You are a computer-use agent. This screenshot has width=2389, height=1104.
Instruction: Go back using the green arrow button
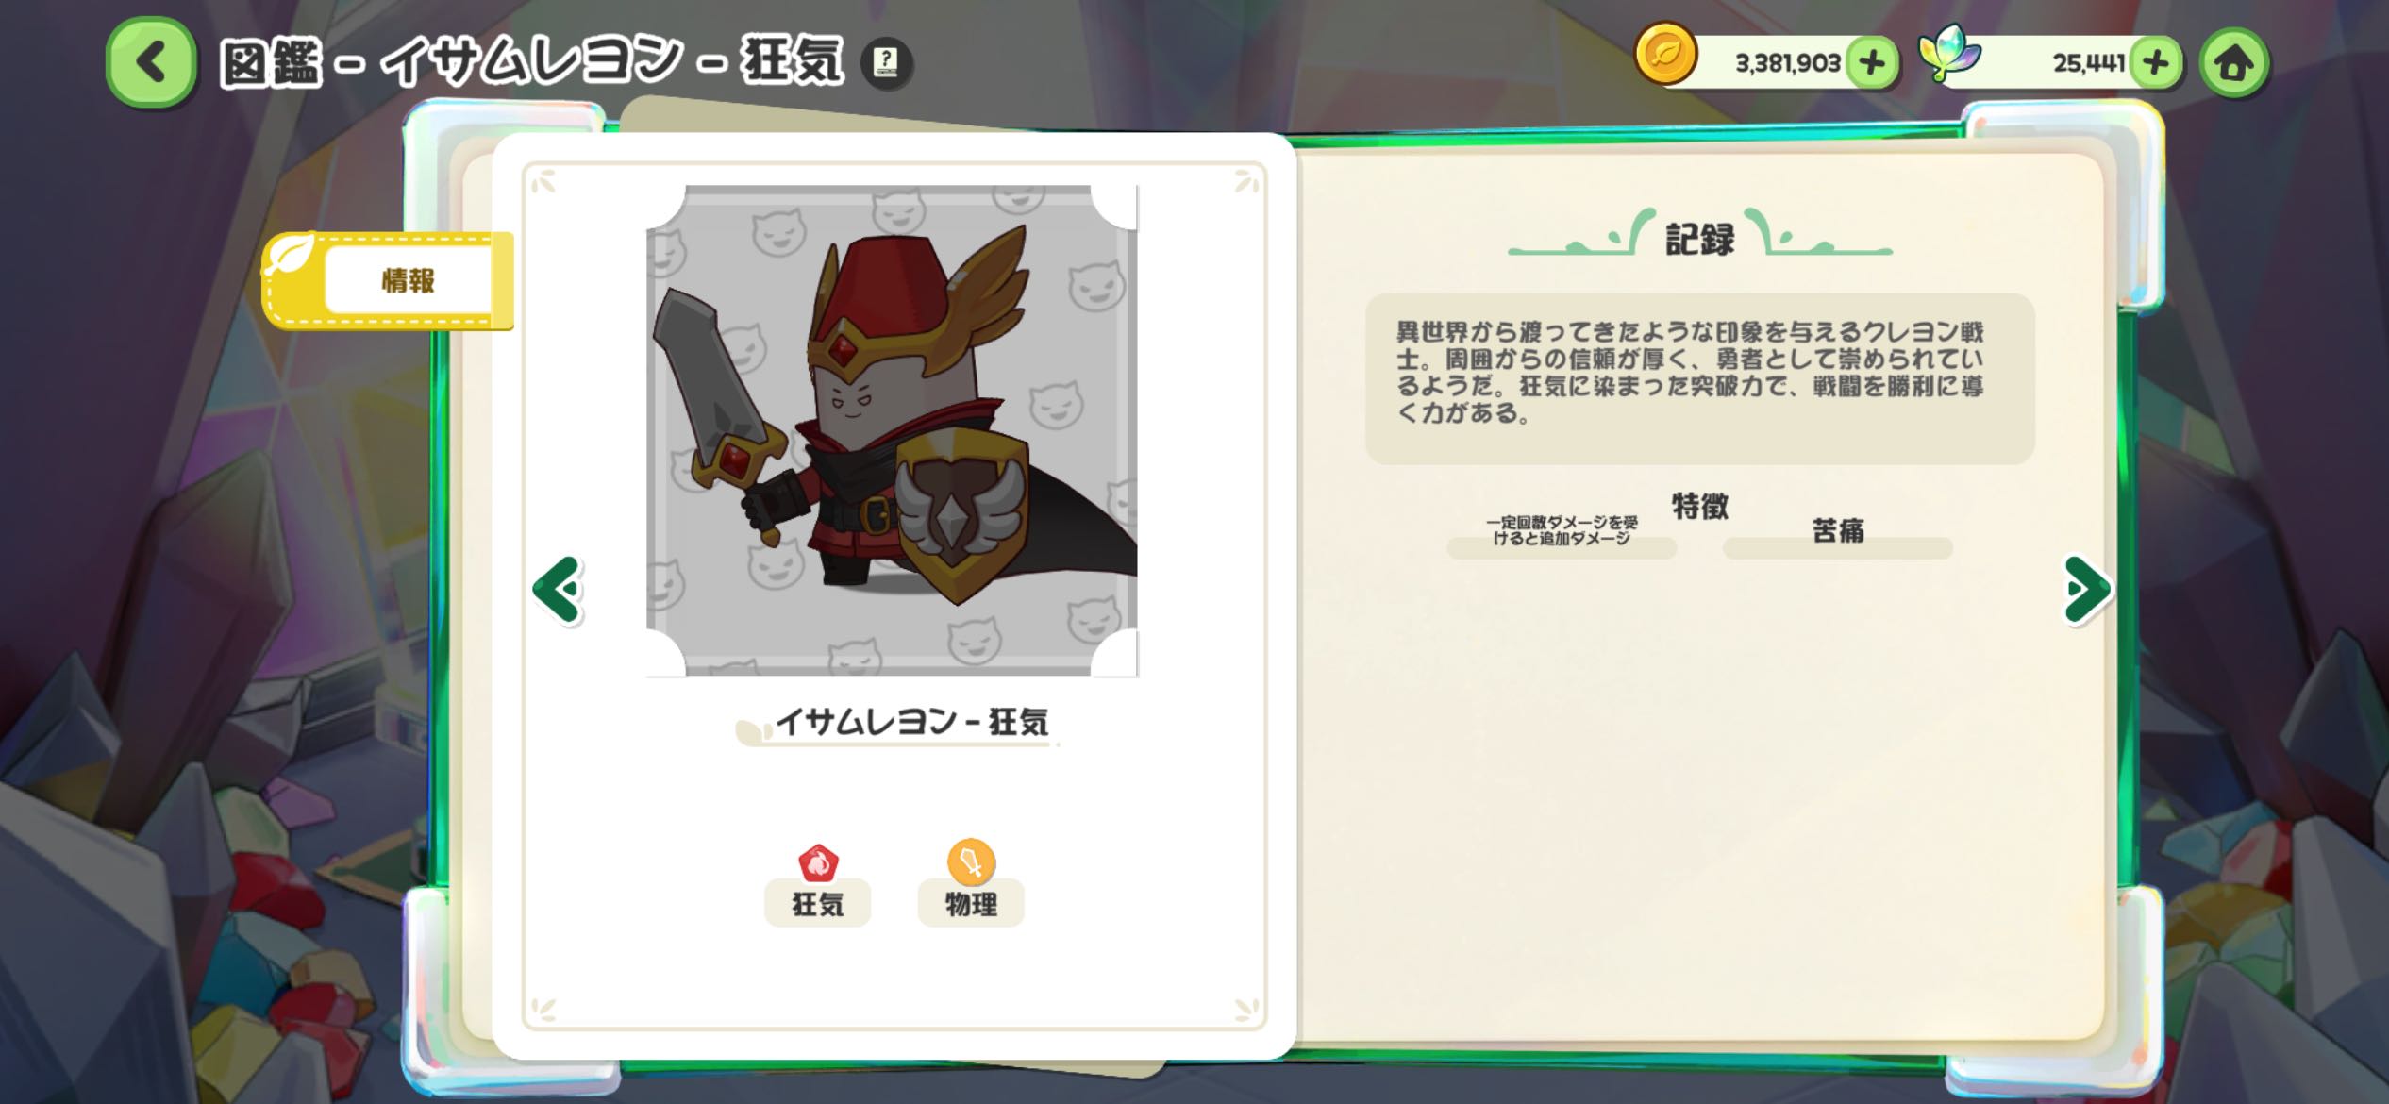coord(151,63)
